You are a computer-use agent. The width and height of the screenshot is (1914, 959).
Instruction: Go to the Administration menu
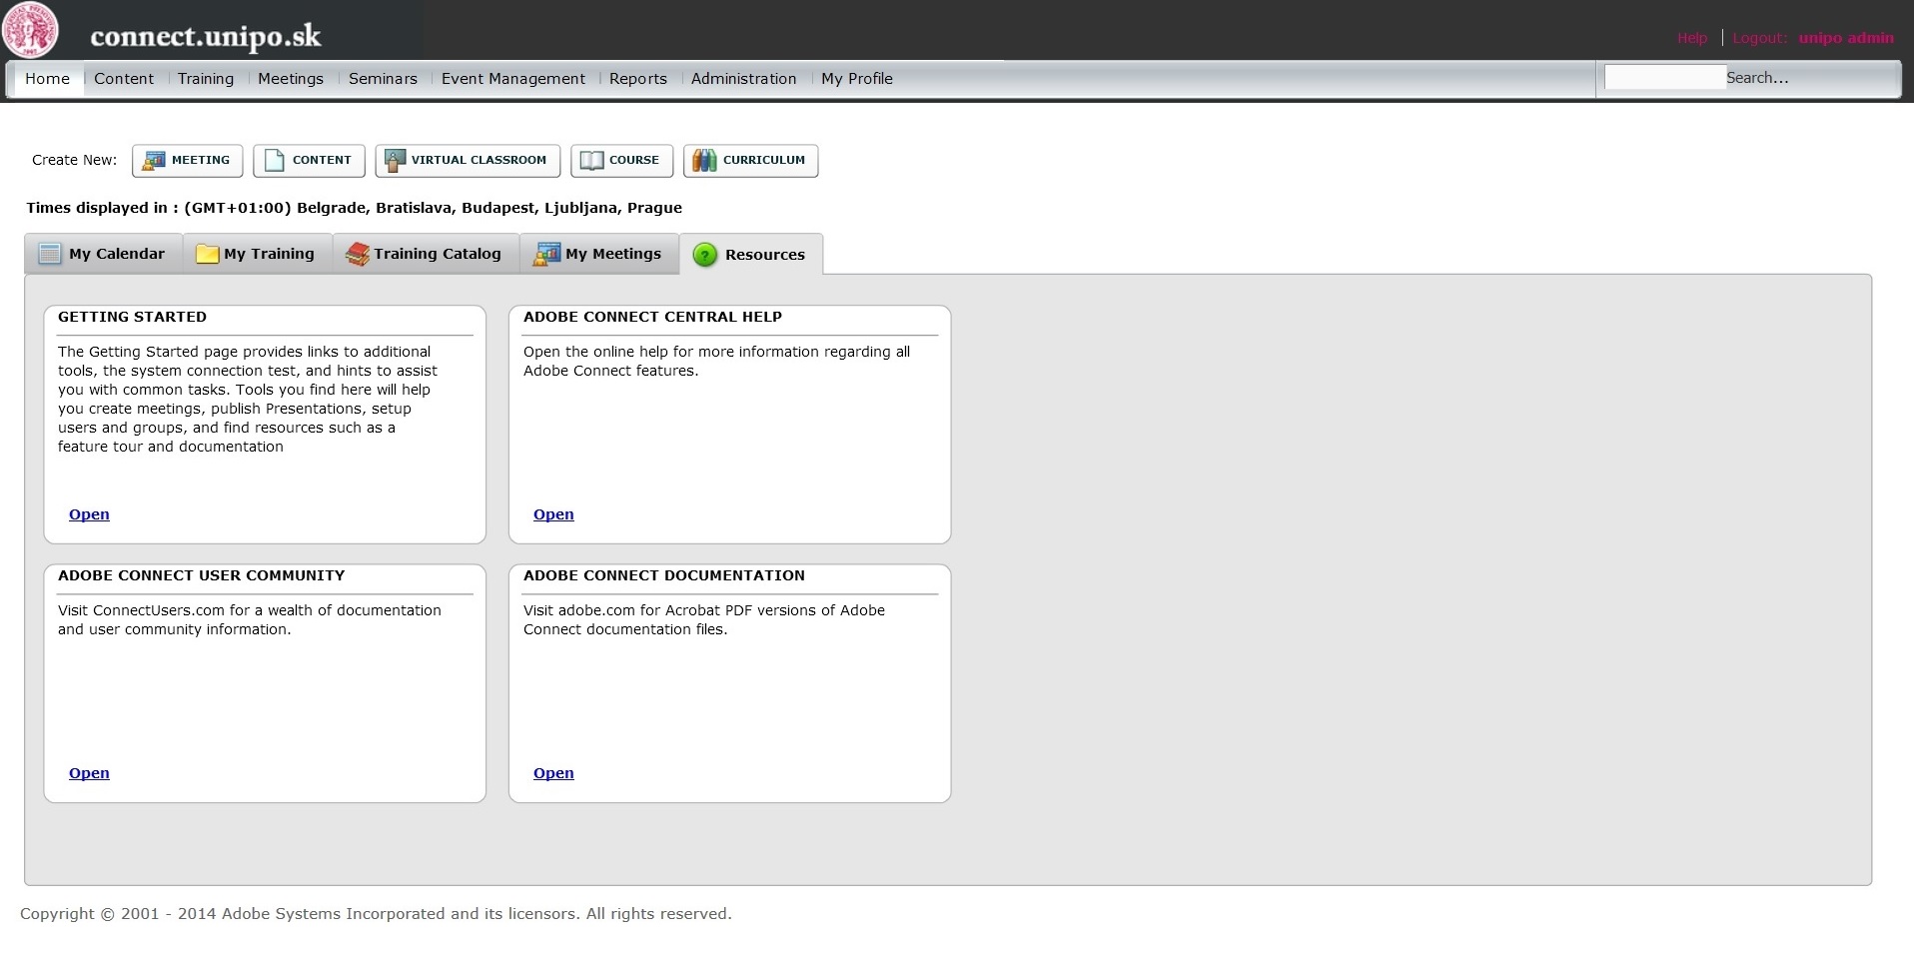point(744,79)
